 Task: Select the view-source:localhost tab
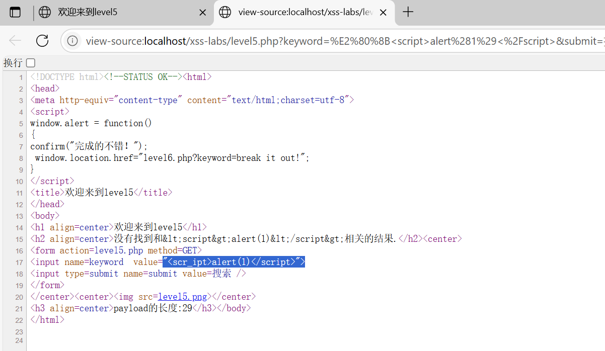point(304,12)
